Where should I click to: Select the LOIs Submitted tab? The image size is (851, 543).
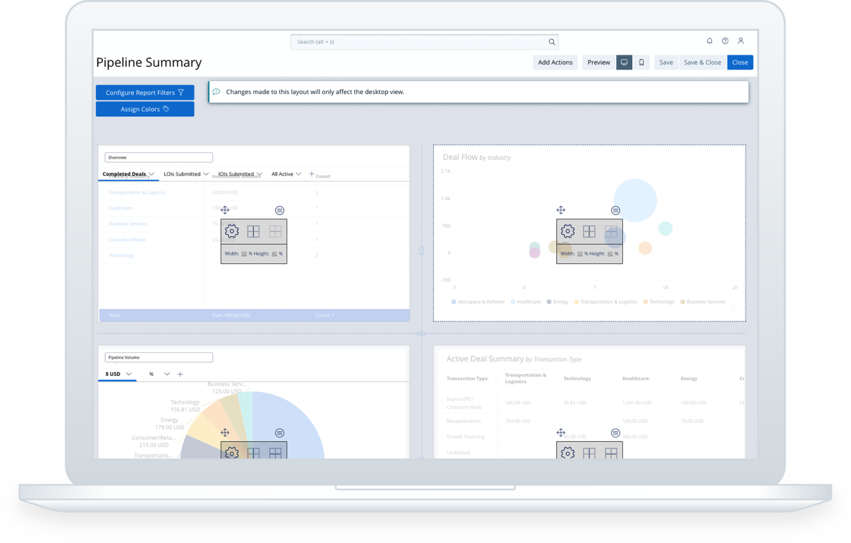coord(182,174)
